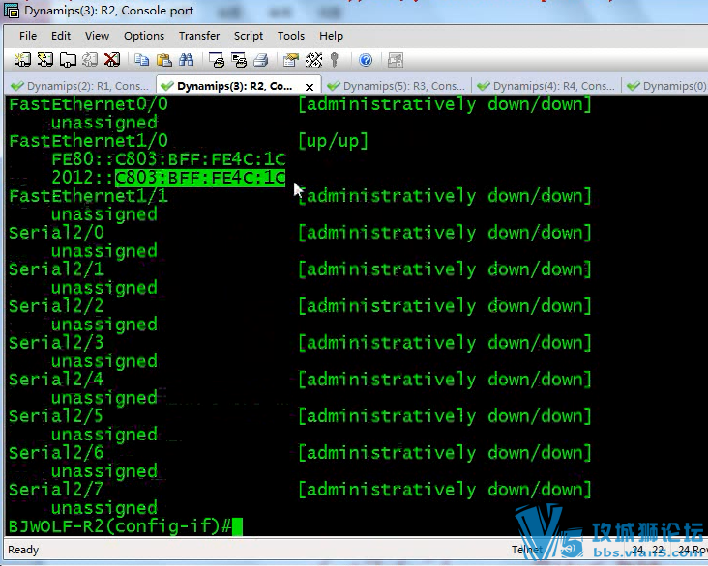Click the Disconnect session icon

coord(112,60)
